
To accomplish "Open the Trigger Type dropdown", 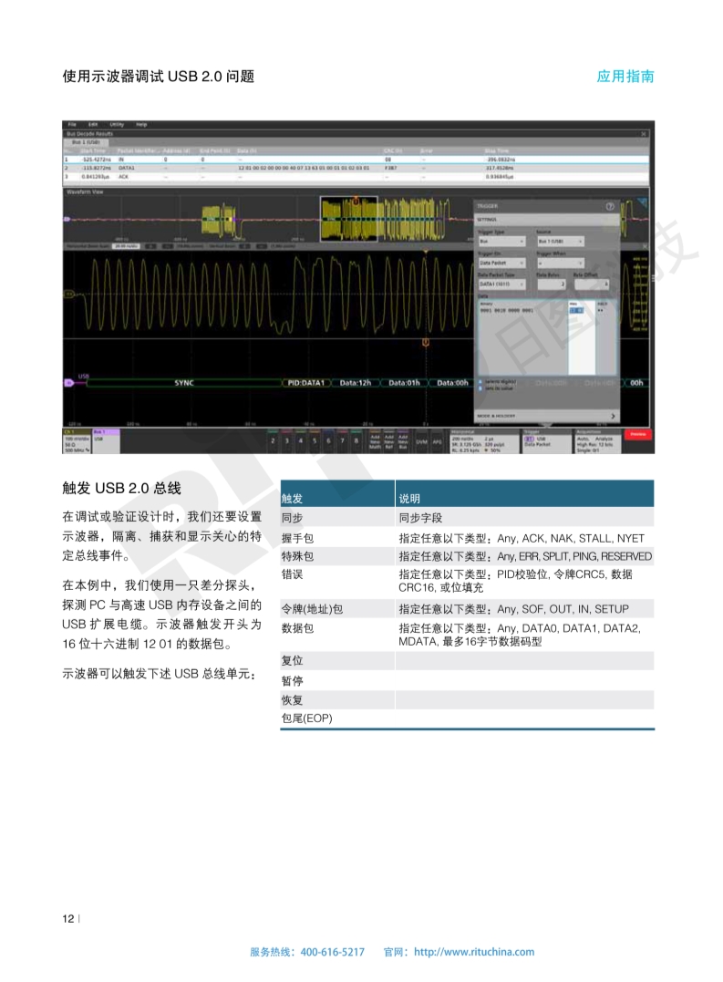I will point(501,241).
